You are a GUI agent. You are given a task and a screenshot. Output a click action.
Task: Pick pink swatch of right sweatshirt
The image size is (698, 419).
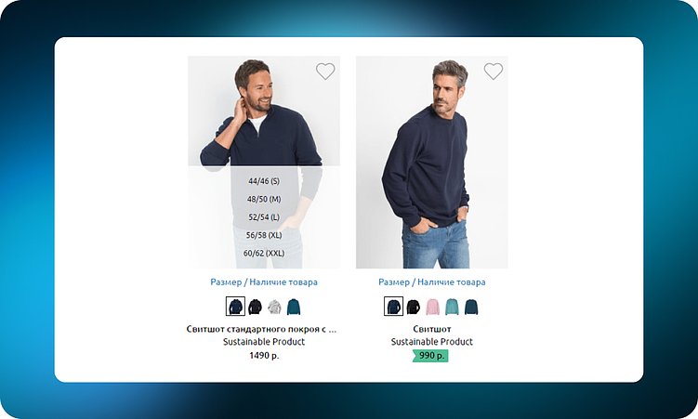point(432,307)
